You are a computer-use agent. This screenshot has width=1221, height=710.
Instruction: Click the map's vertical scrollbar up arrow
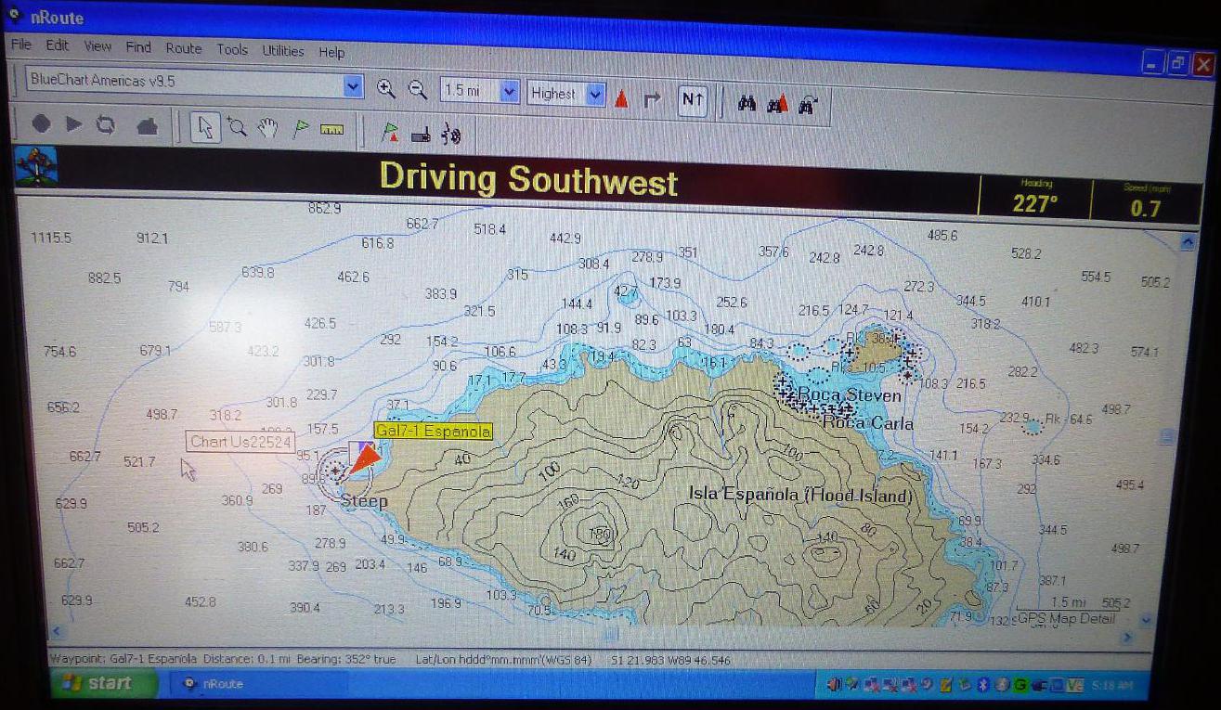[x=1186, y=242]
